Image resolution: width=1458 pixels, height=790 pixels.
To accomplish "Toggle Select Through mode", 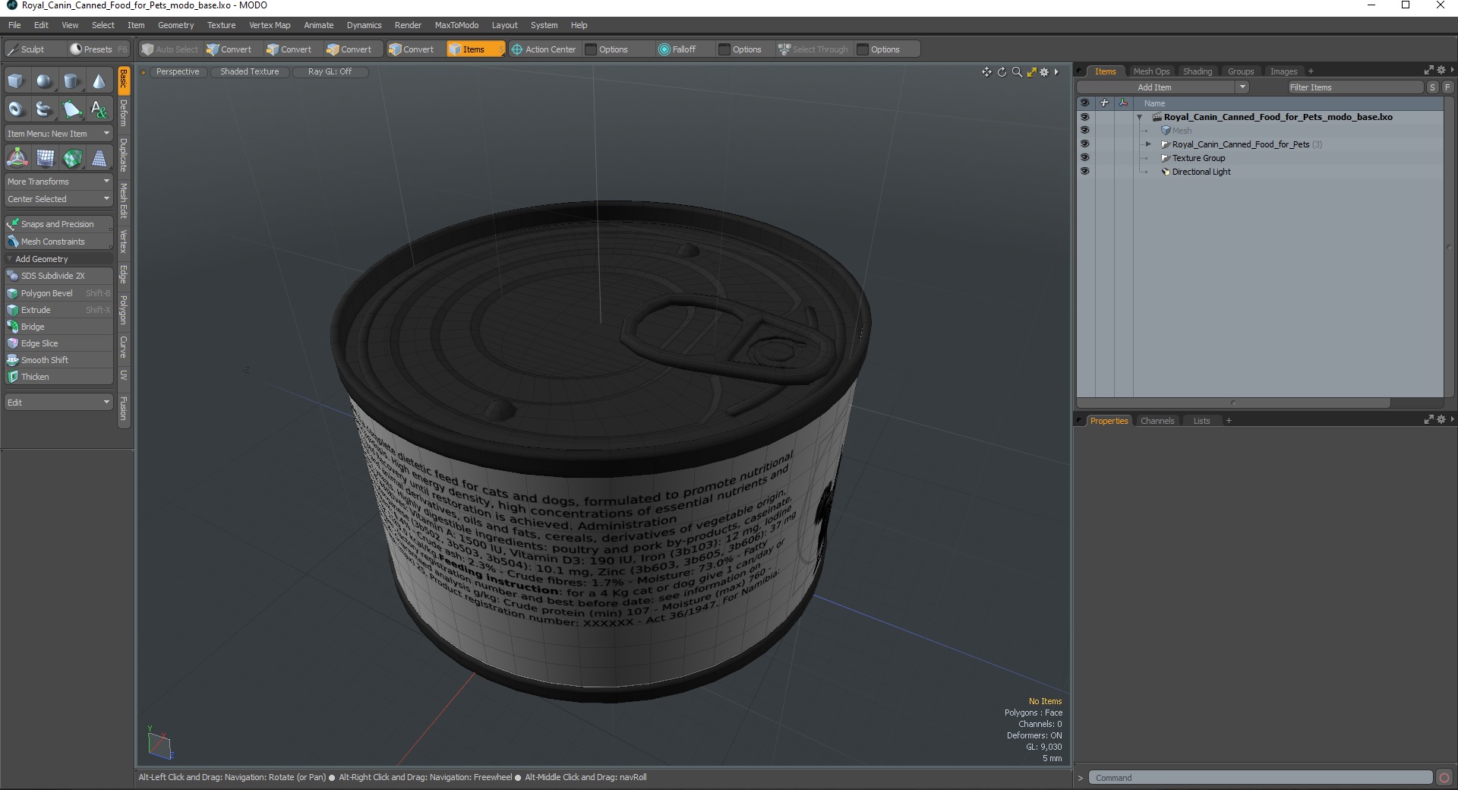I will [x=813, y=49].
